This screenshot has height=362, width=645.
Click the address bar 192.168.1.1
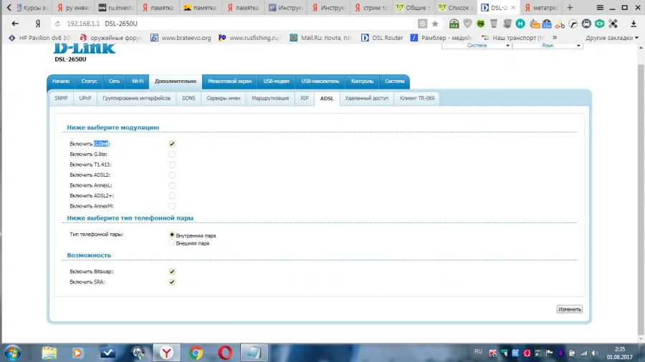pos(83,24)
